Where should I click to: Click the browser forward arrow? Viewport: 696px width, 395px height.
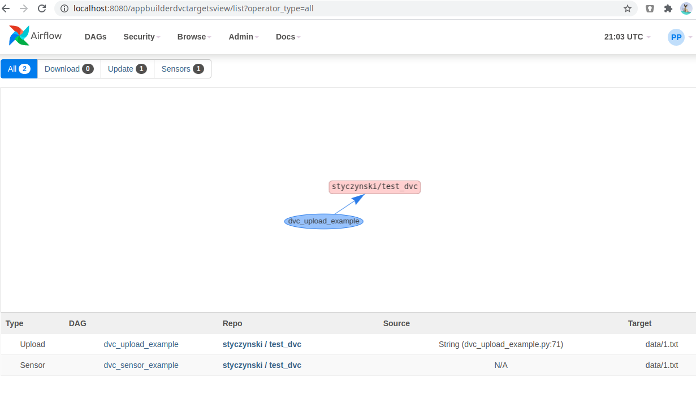coord(24,8)
